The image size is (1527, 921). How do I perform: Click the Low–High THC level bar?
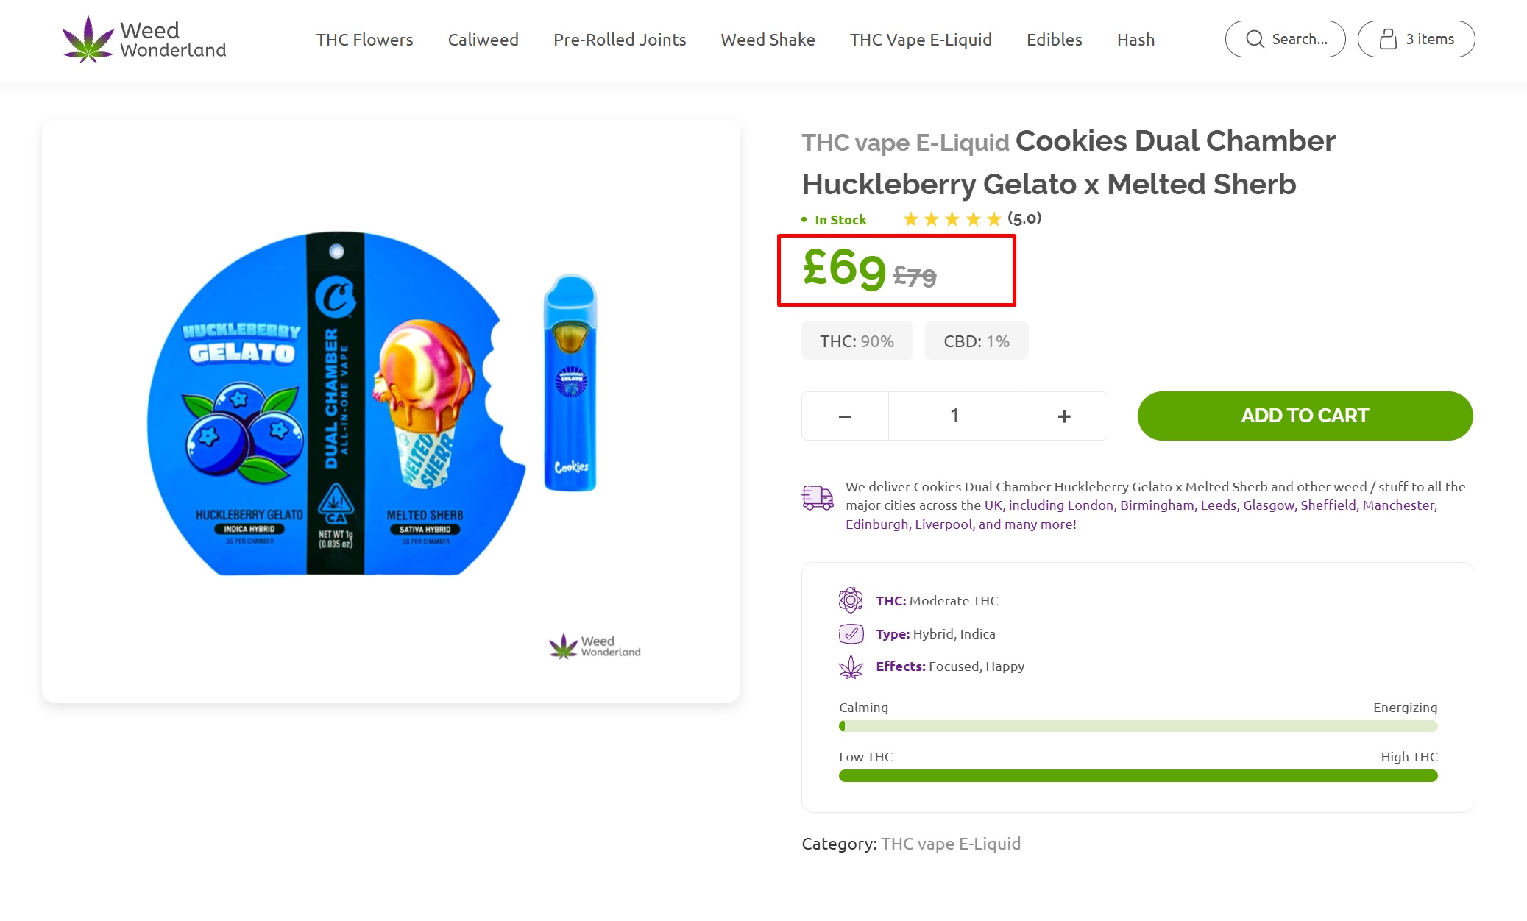(1138, 775)
